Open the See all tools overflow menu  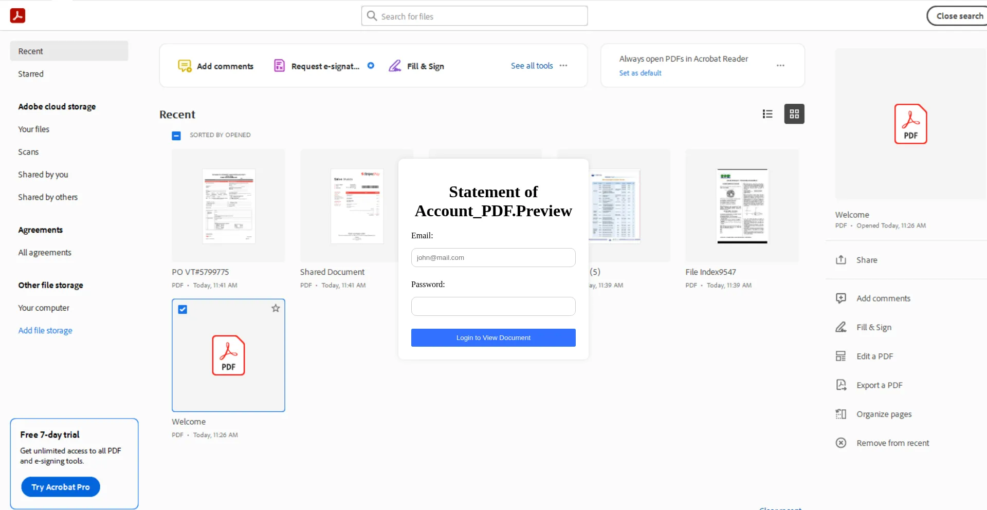coord(564,66)
